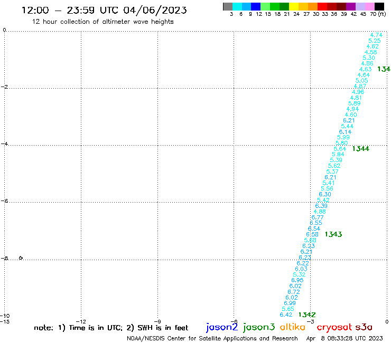The width and height of the screenshot is (391, 343).
Task: Click the 5.62 wave height value
Action: [x=334, y=166]
